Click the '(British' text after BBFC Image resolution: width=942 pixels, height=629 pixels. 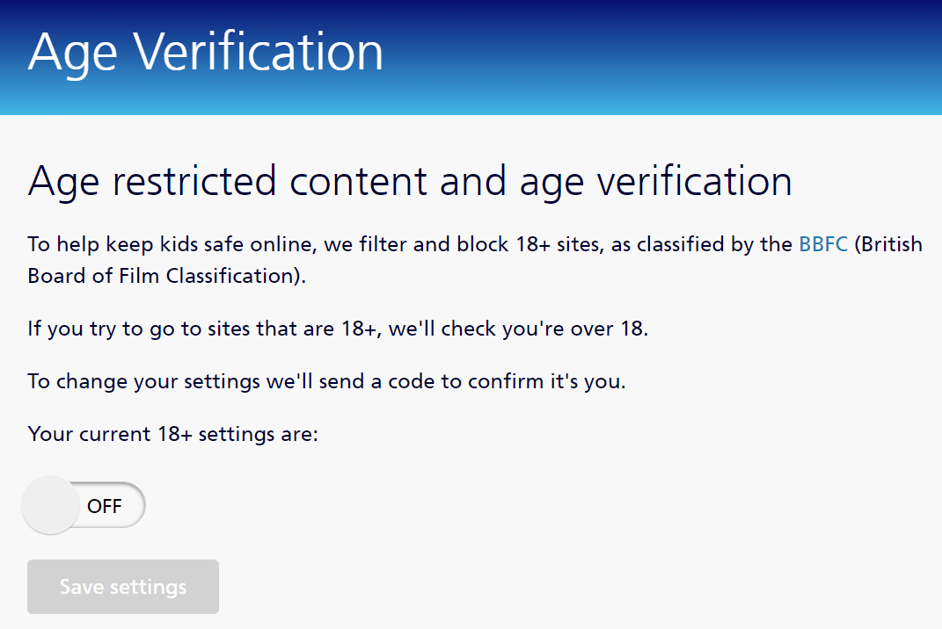(x=888, y=244)
